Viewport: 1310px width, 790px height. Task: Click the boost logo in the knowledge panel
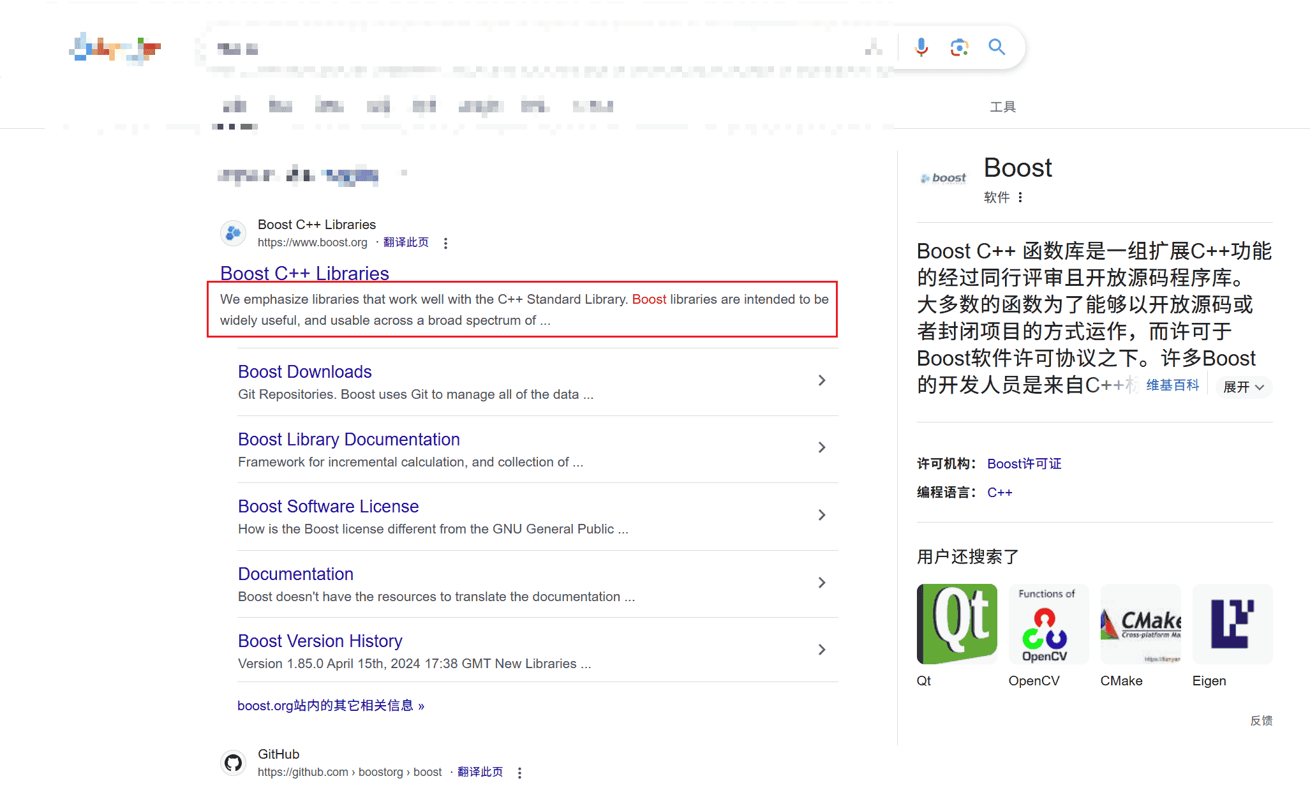944,178
